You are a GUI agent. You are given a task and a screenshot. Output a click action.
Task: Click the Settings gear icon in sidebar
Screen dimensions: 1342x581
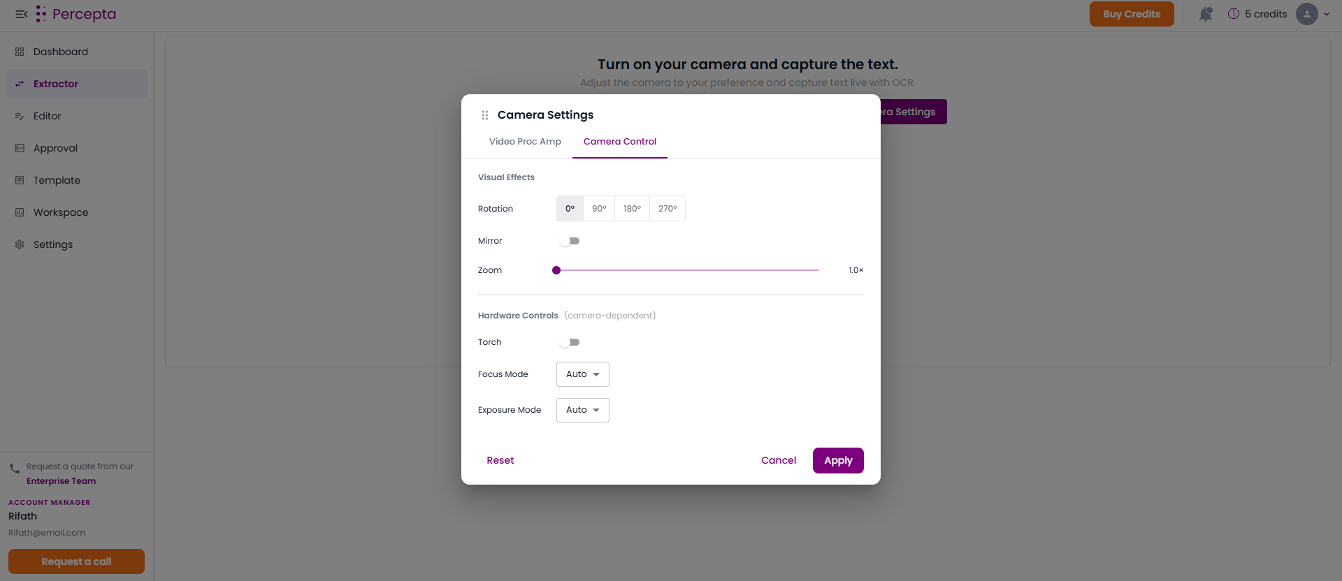pos(20,244)
